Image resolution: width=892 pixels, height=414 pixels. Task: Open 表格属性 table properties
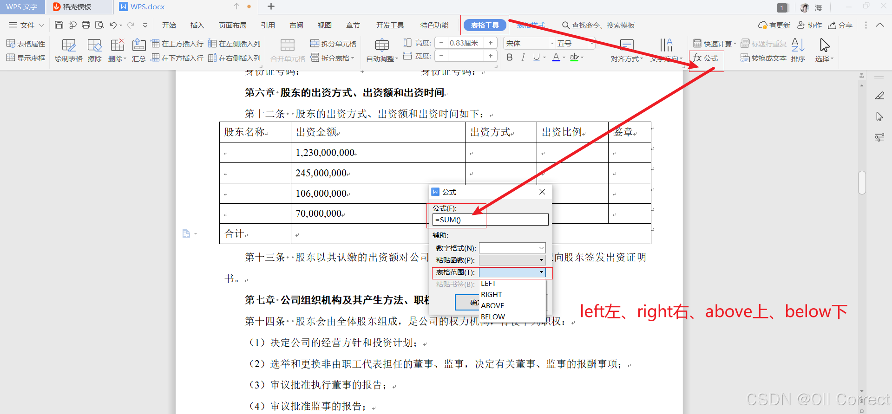pyautogui.click(x=26, y=44)
